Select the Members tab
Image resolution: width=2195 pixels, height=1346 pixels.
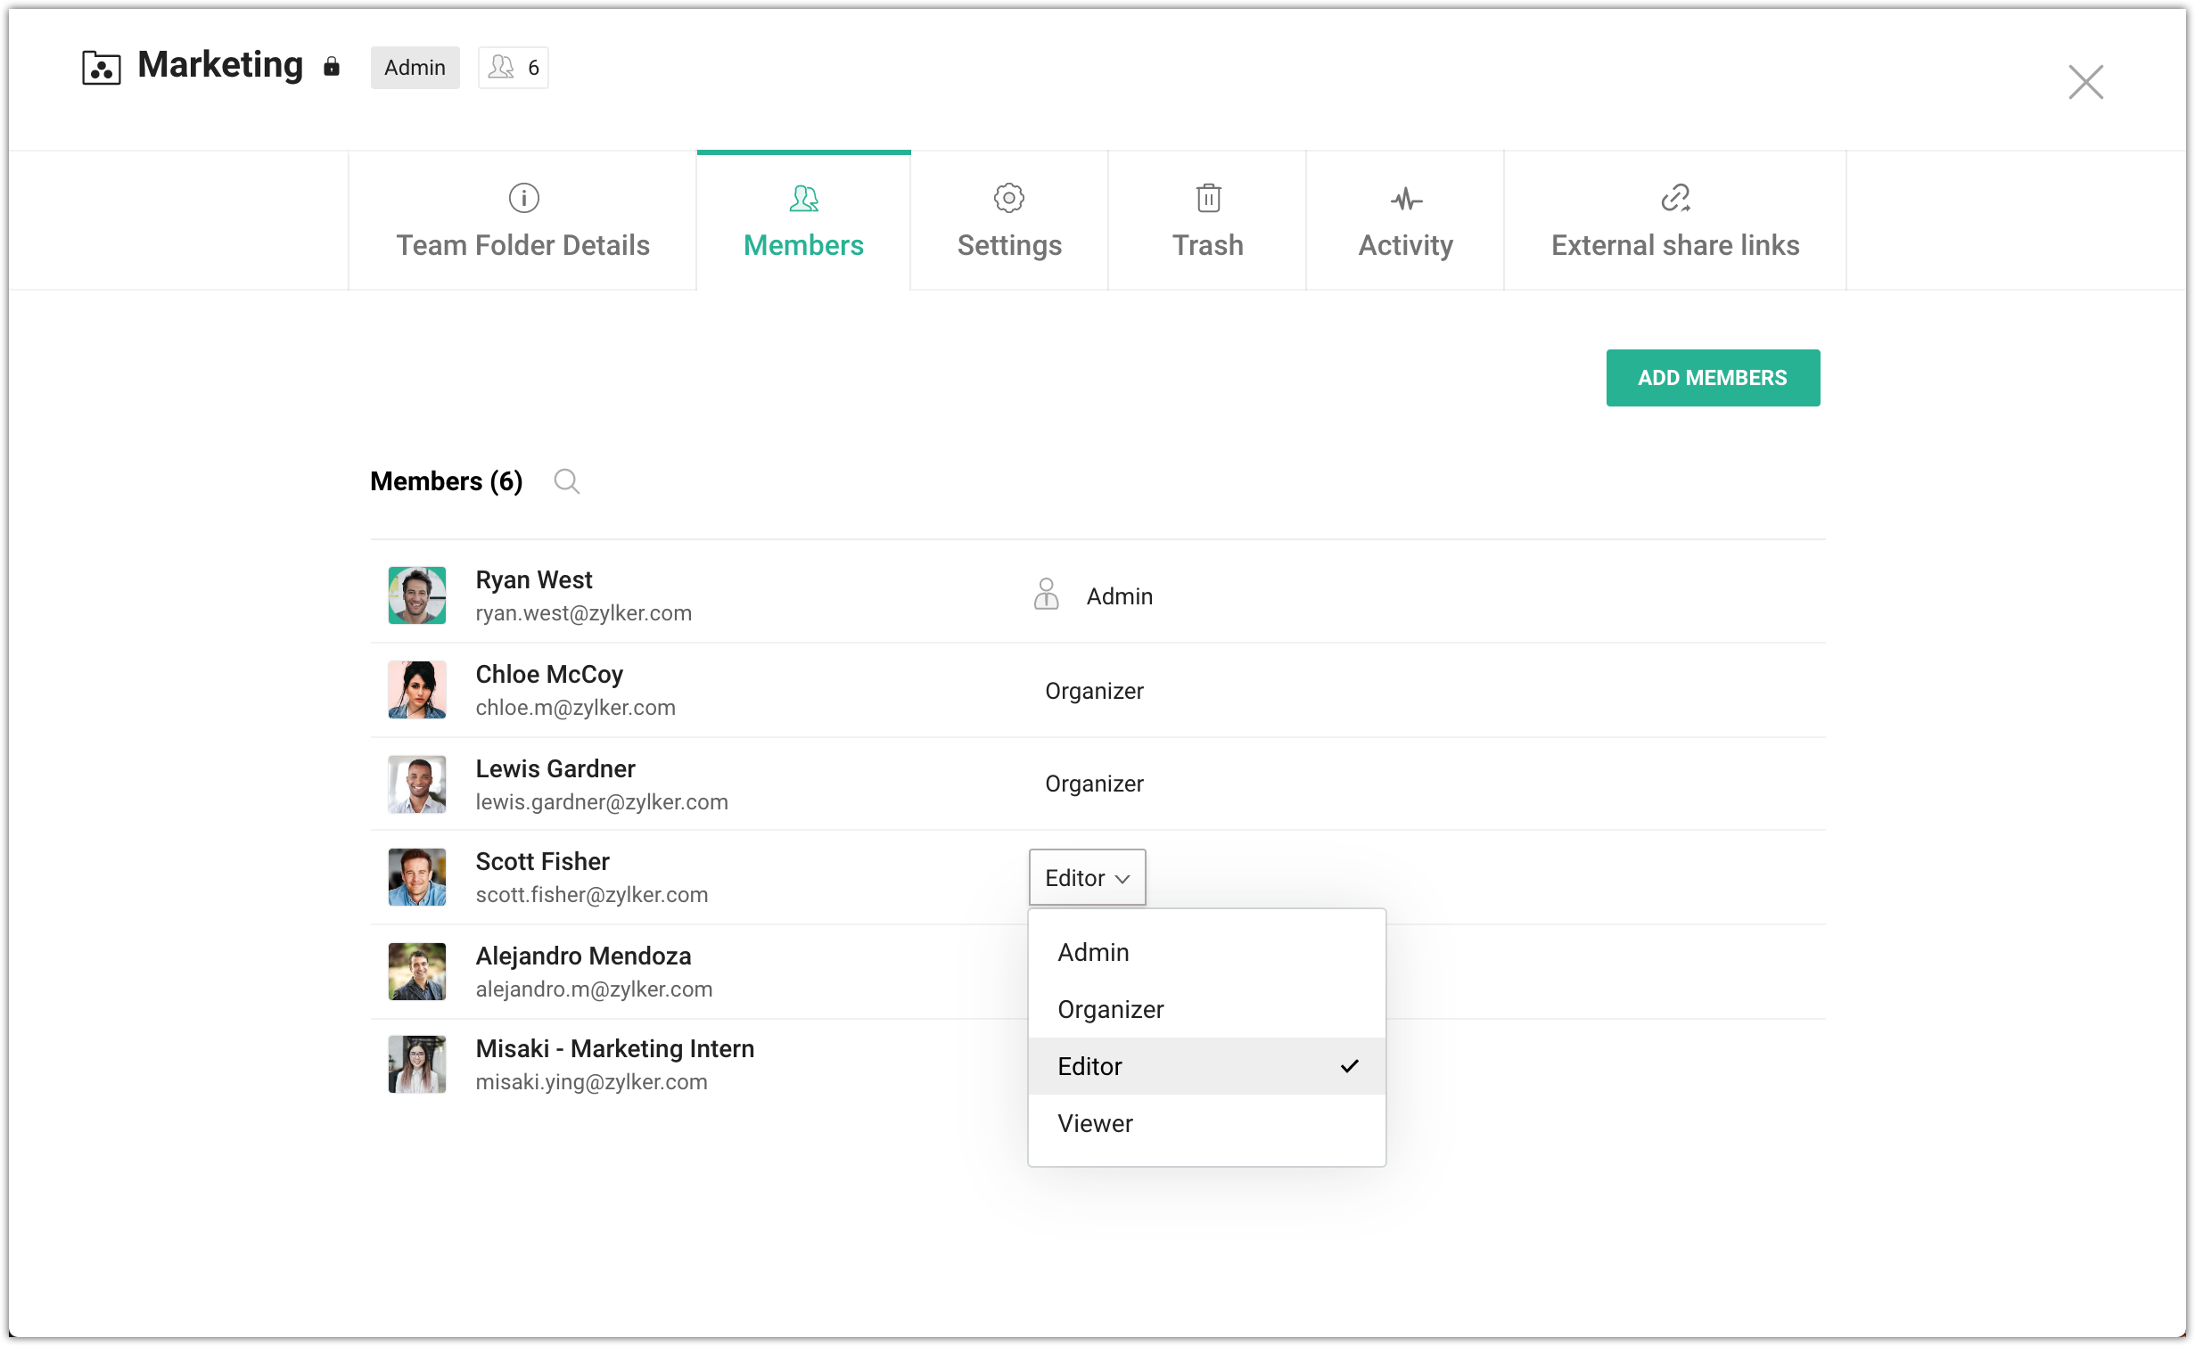point(803,221)
